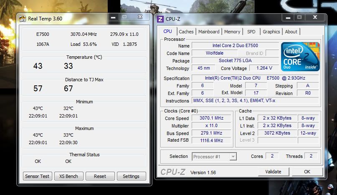Screen dimensions: 337x195
Task: Click the Core Speed value '3070.1 MHz'
Action: click(211, 118)
